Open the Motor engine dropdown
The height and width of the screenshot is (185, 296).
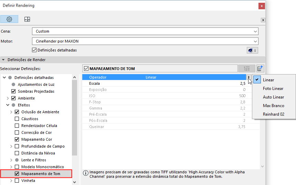click(145, 41)
